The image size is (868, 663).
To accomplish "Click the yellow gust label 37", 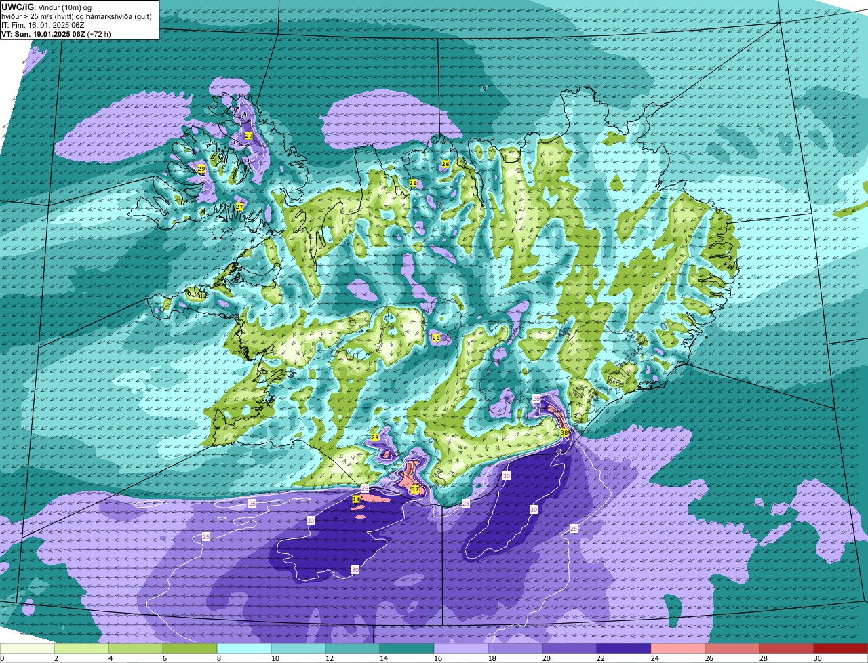I will [x=414, y=489].
